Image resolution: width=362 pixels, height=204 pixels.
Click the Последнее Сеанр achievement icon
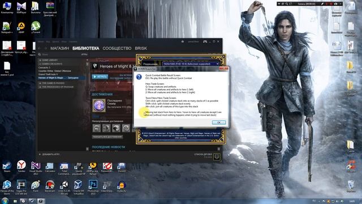click(99, 105)
